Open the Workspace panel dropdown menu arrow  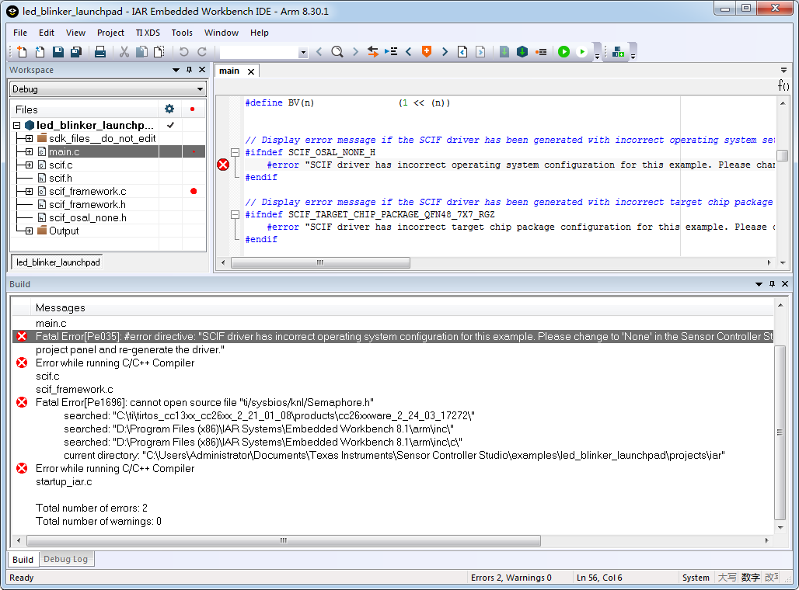click(x=176, y=70)
